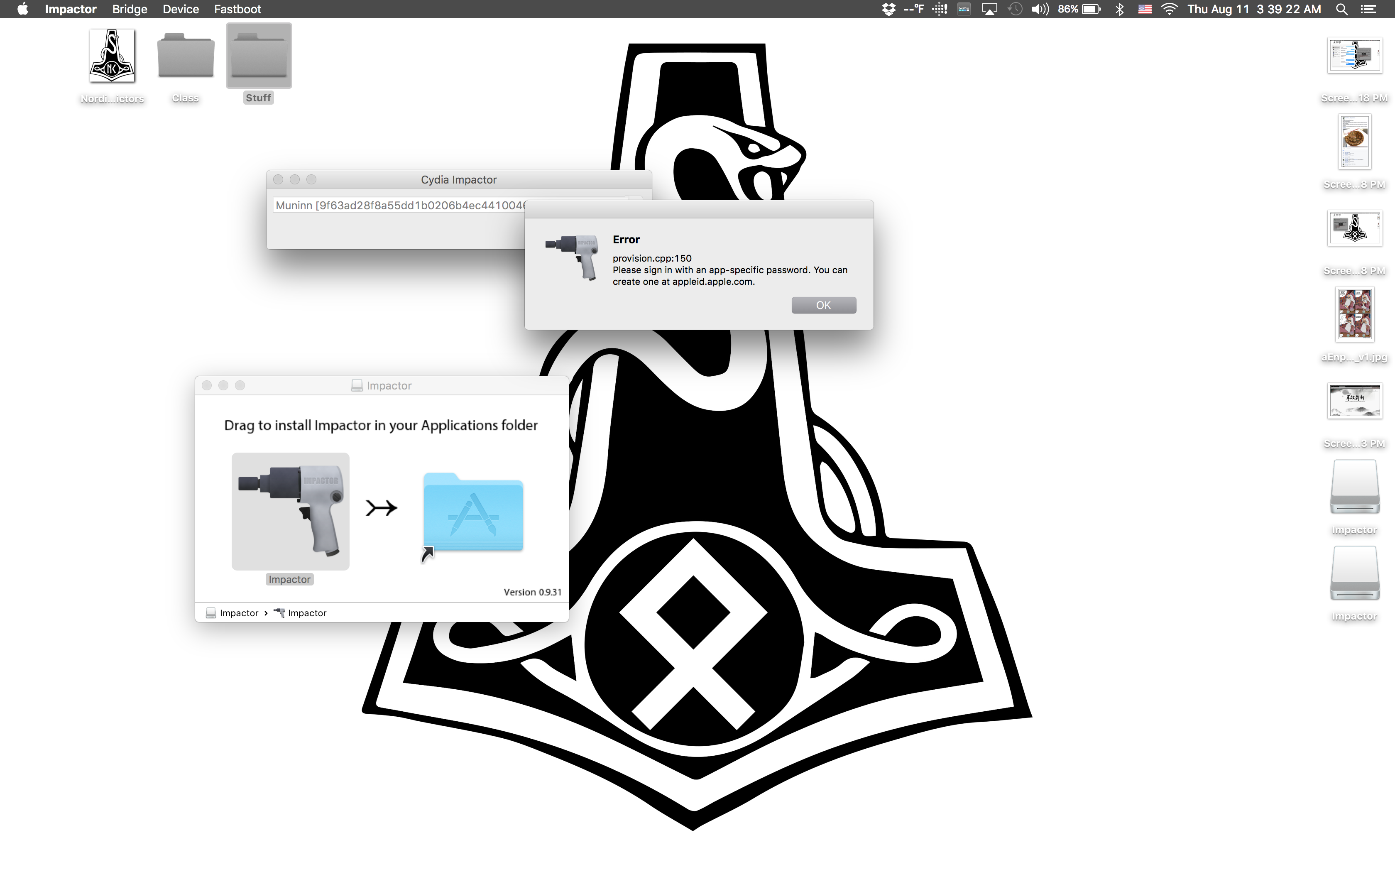
Task: Click the temperature --°F menu bar item
Action: (x=914, y=9)
